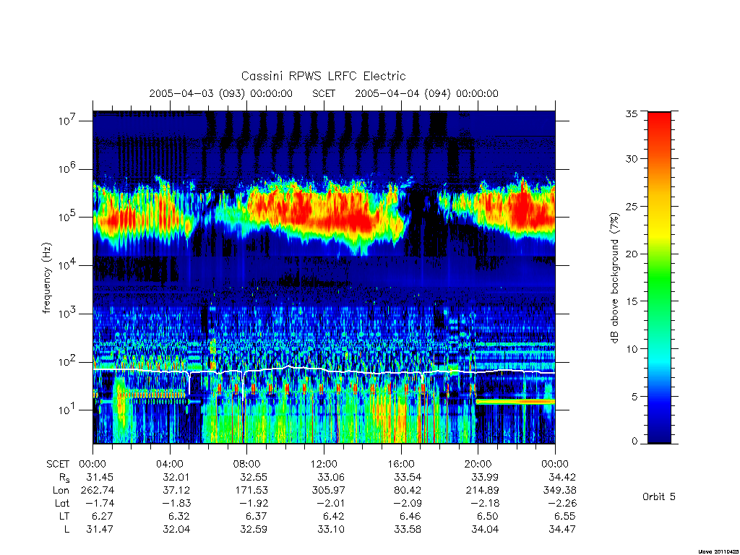The image size is (740, 555).
Task: Click the frequency (Hz) axis label
Action: point(46,278)
